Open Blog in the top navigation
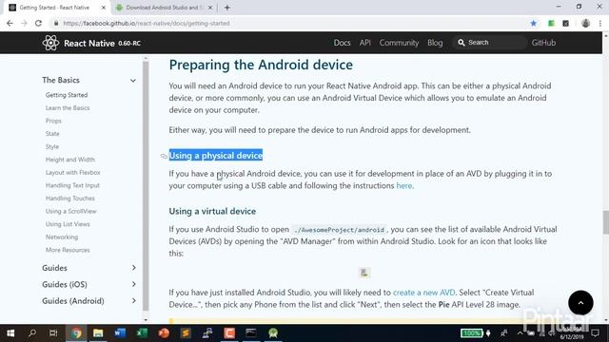Viewport: 609px width, 342px height. pos(435,43)
